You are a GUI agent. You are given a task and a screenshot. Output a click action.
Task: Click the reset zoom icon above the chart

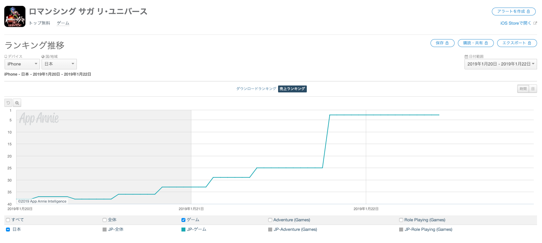pos(8,103)
